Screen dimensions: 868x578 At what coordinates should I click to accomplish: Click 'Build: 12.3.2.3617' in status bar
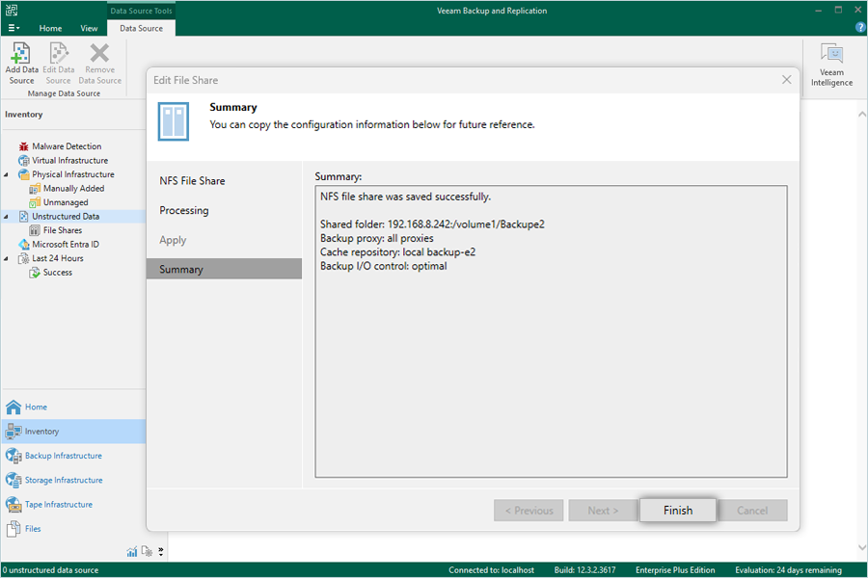point(584,570)
